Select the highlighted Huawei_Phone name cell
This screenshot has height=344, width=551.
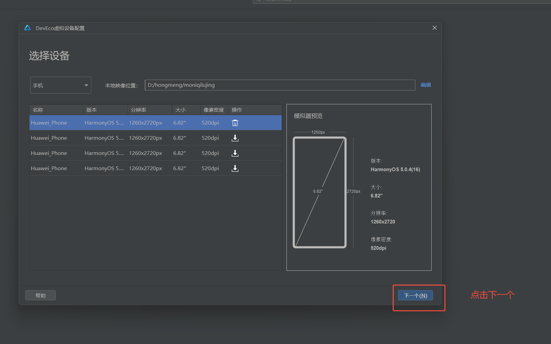coord(49,123)
